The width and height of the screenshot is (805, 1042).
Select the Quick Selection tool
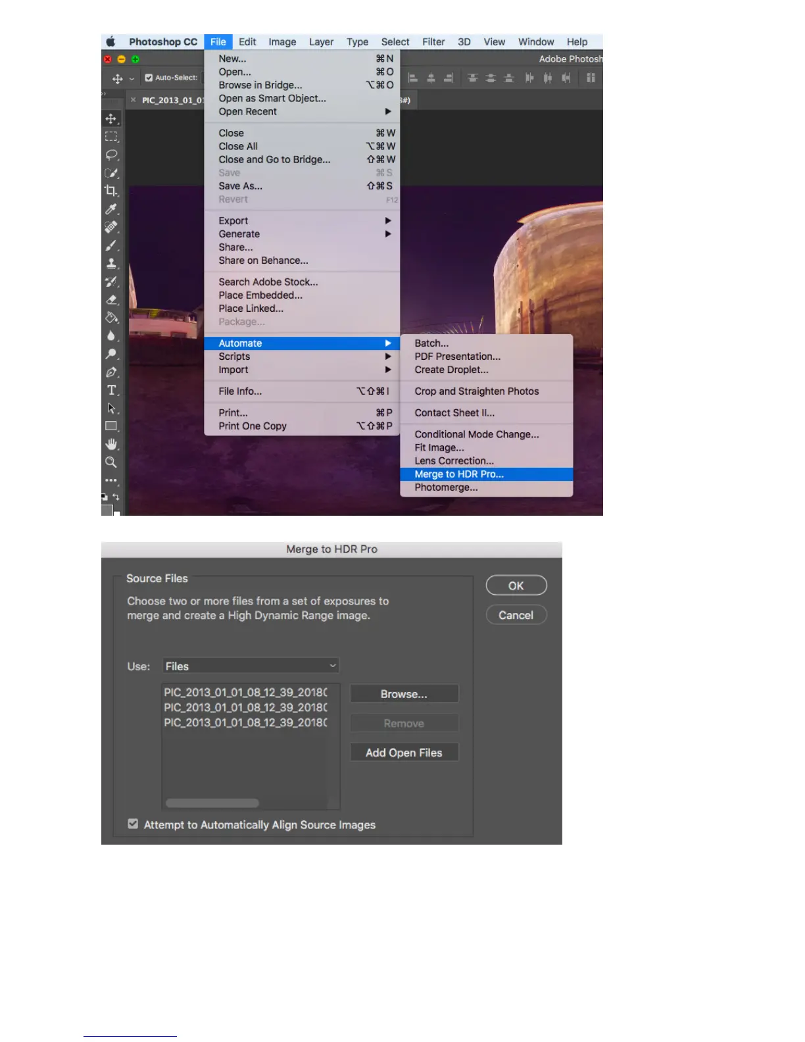click(111, 173)
